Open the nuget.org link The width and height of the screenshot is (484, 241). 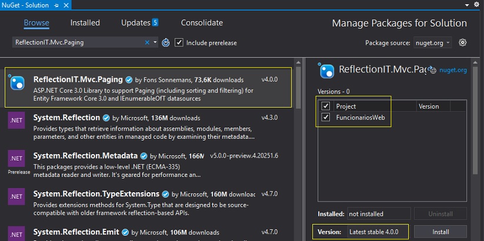coord(453,70)
